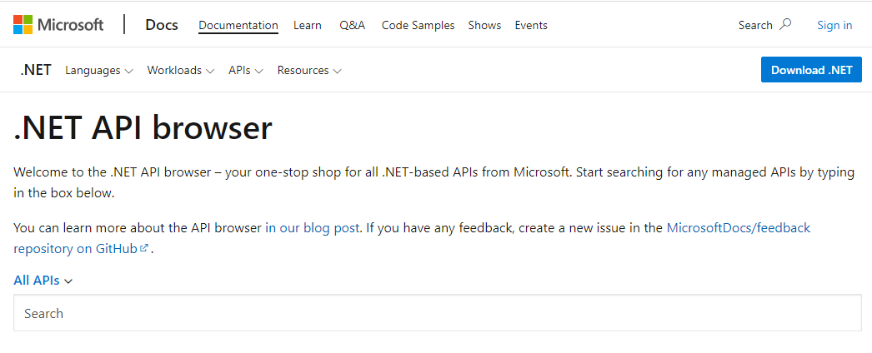Image resolution: width=872 pixels, height=353 pixels.
Task: Open the Shows page
Action: pos(484,26)
